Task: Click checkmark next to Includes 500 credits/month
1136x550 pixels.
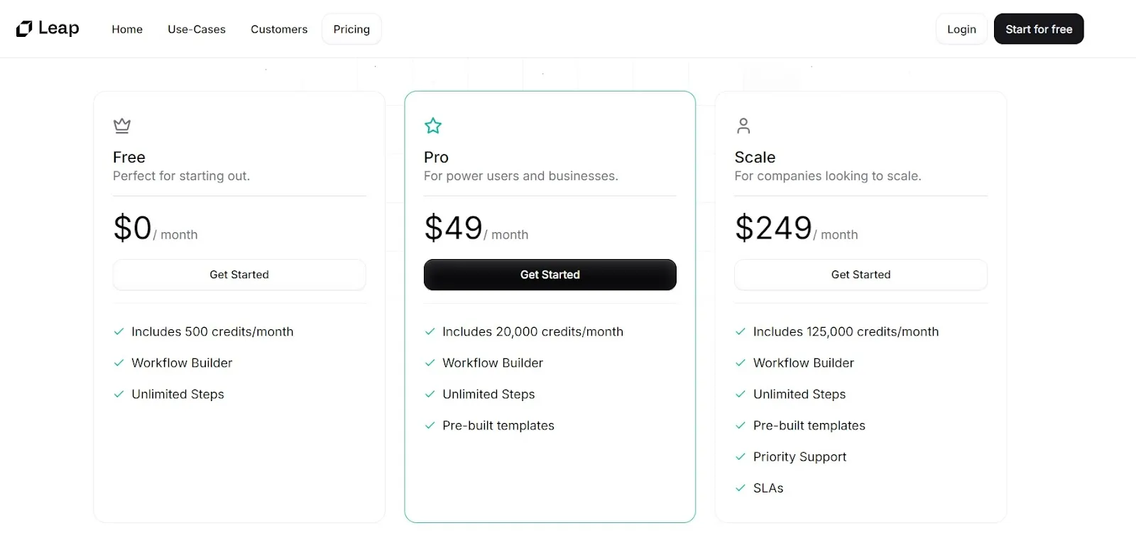Action: click(x=119, y=331)
